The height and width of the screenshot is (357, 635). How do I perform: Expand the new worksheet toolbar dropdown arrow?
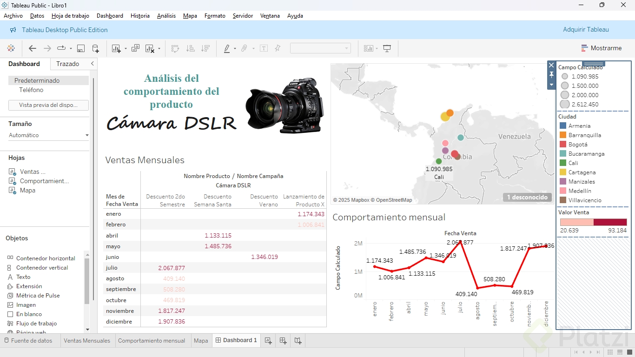coord(126,48)
